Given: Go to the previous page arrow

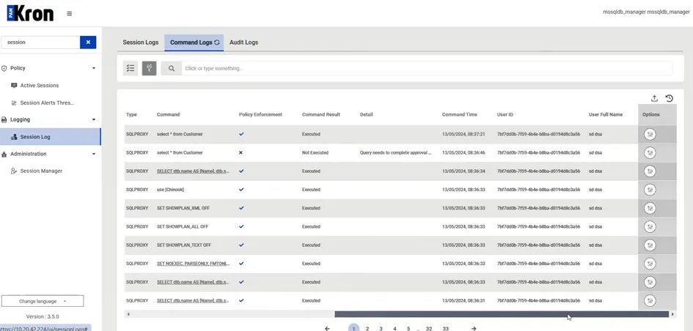Looking at the screenshot, I should coord(327,328).
